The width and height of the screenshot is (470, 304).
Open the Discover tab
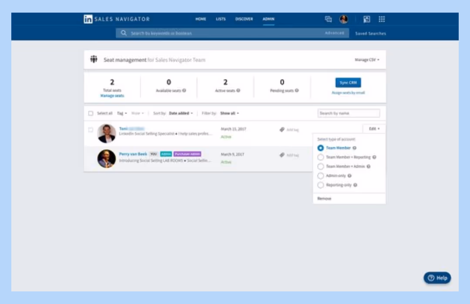[x=244, y=19]
